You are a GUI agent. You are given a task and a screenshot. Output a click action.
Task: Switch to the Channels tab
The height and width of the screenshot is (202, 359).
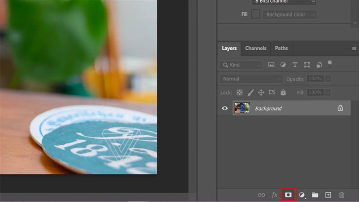pos(256,48)
